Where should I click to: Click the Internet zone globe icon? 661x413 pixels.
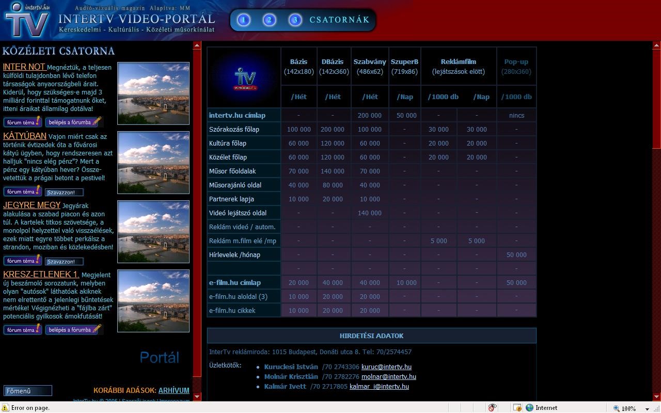[529, 407]
